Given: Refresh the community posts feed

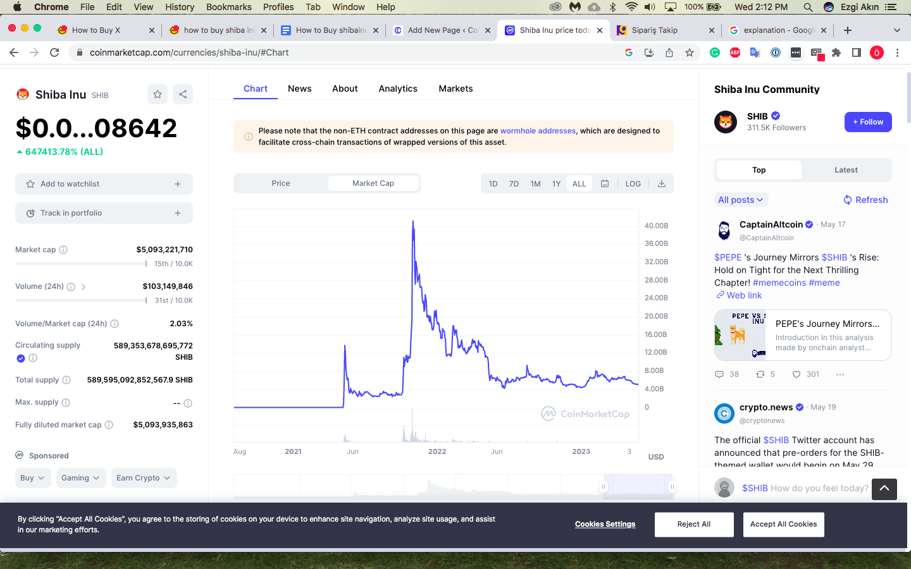Looking at the screenshot, I should [865, 200].
